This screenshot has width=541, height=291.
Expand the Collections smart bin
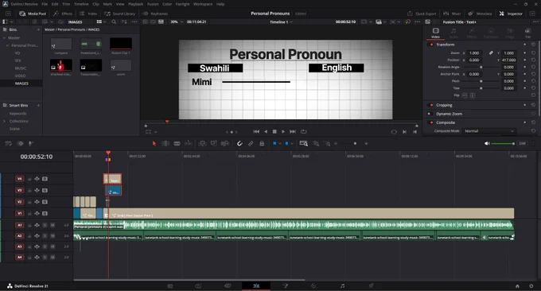[x=4, y=122]
